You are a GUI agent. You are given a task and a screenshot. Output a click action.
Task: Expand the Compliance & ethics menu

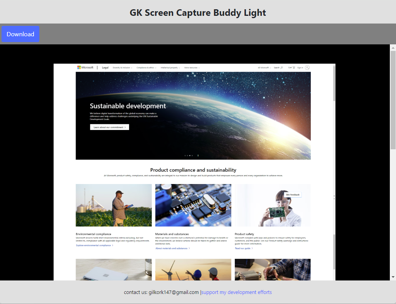pos(147,68)
